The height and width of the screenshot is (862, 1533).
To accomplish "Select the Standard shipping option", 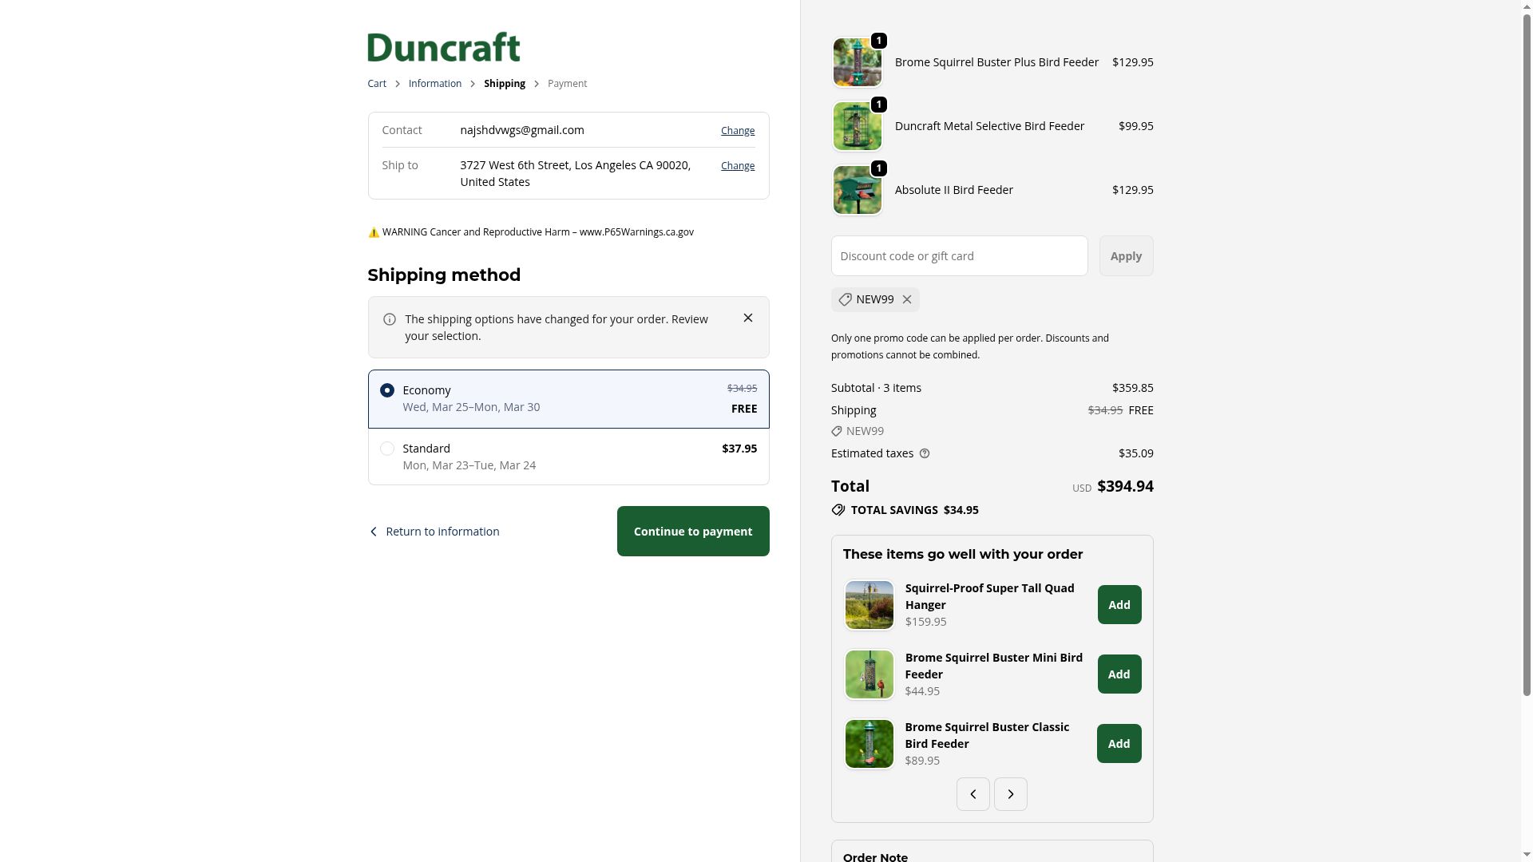I will pos(568,457).
